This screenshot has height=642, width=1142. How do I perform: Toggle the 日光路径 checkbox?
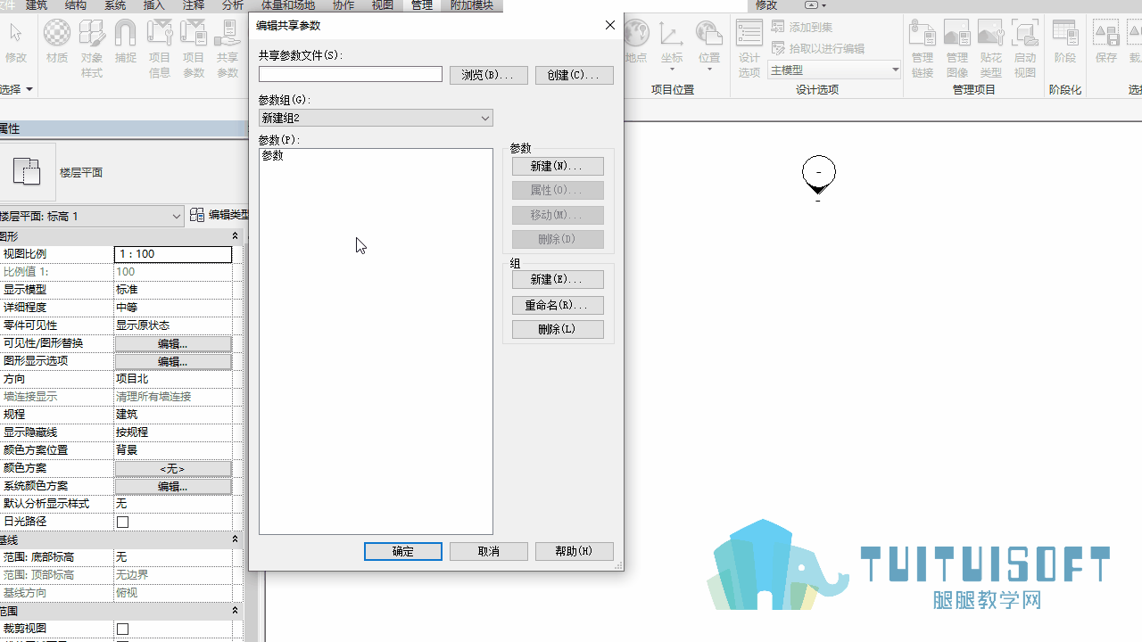click(x=123, y=522)
